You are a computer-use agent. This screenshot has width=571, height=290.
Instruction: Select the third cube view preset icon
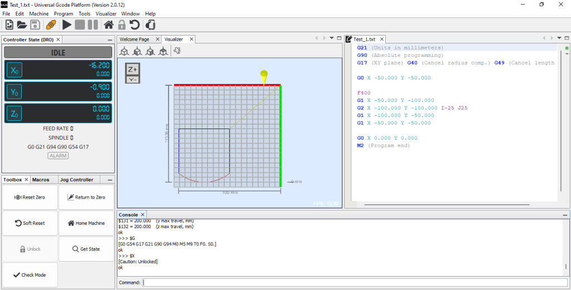click(150, 52)
